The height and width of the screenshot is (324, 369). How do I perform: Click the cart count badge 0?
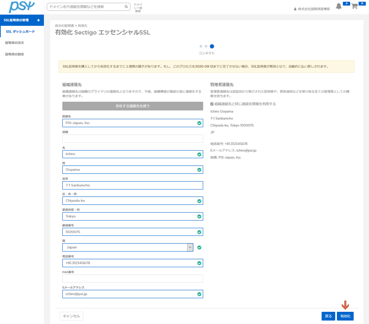(362, 3)
